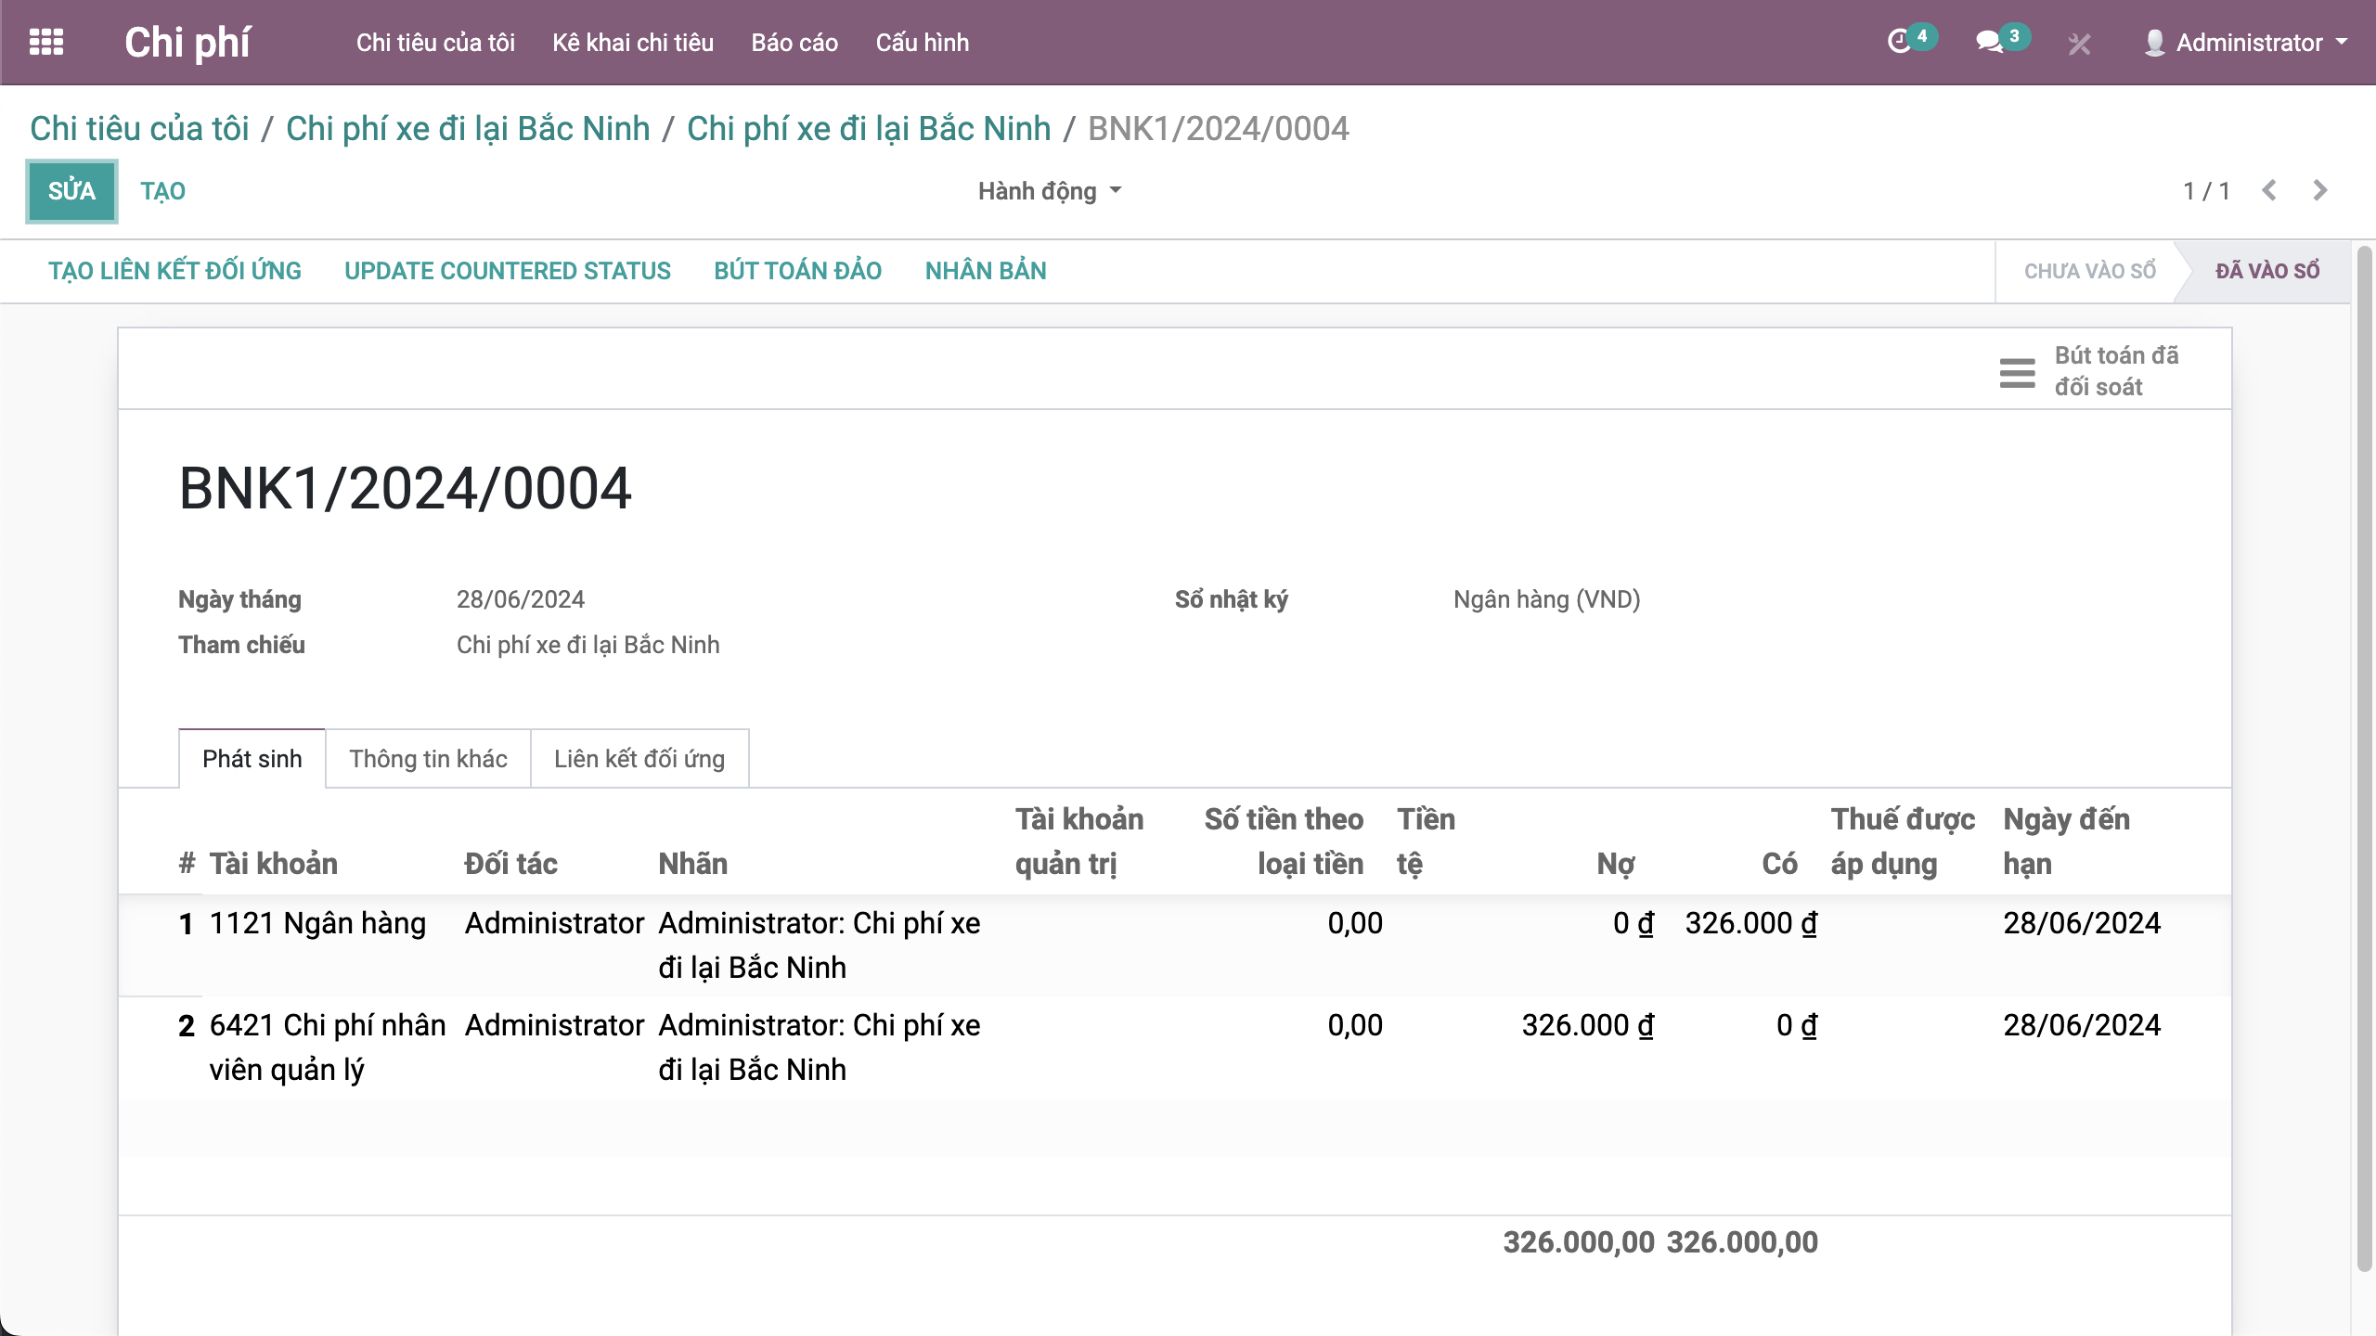Open first Chi phí xe đi lại Bắc Ninh breadcrumb
The image size is (2376, 1336).
click(x=468, y=129)
